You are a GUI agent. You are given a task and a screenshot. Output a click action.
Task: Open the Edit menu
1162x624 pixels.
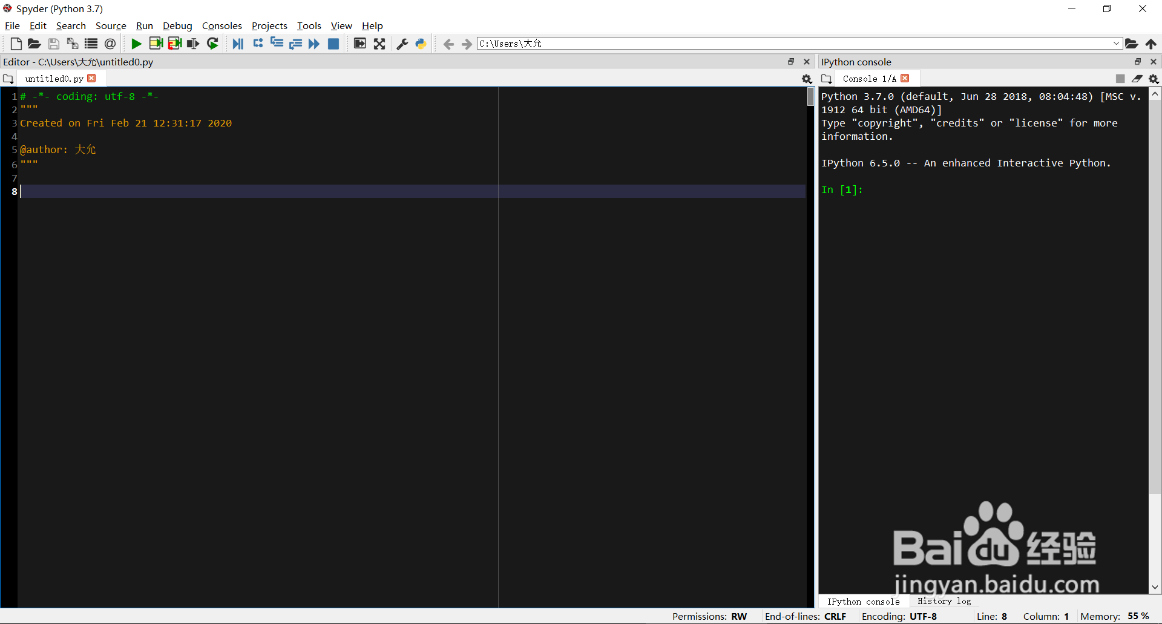click(x=38, y=25)
